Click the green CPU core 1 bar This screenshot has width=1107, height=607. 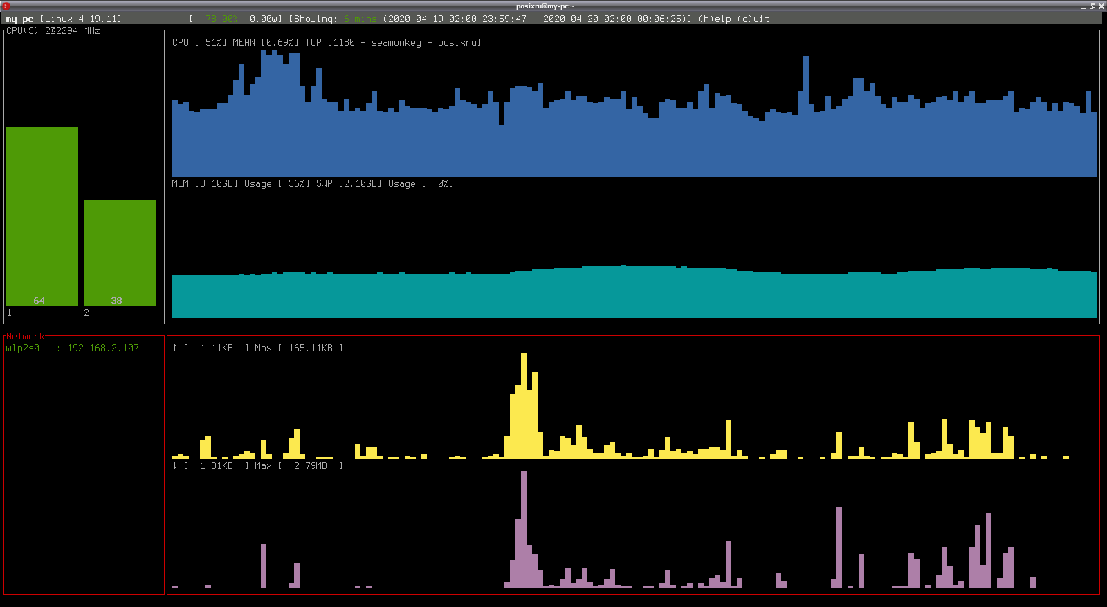pos(42,216)
